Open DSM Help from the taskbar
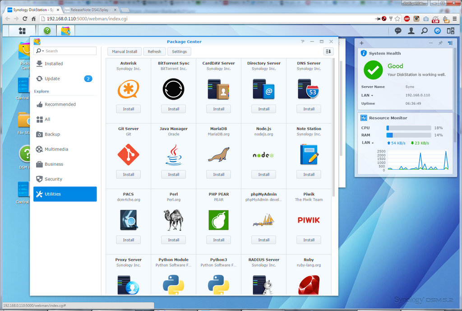462x311 pixels. (x=47, y=31)
